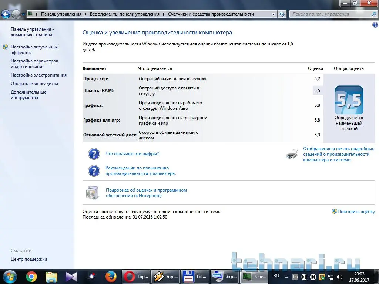Open Windows Explorer from taskbar

pyautogui.click(x=51, y=277)
